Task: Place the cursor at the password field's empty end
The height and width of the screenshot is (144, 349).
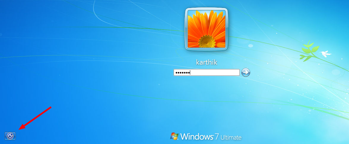Action: (226, 73)
